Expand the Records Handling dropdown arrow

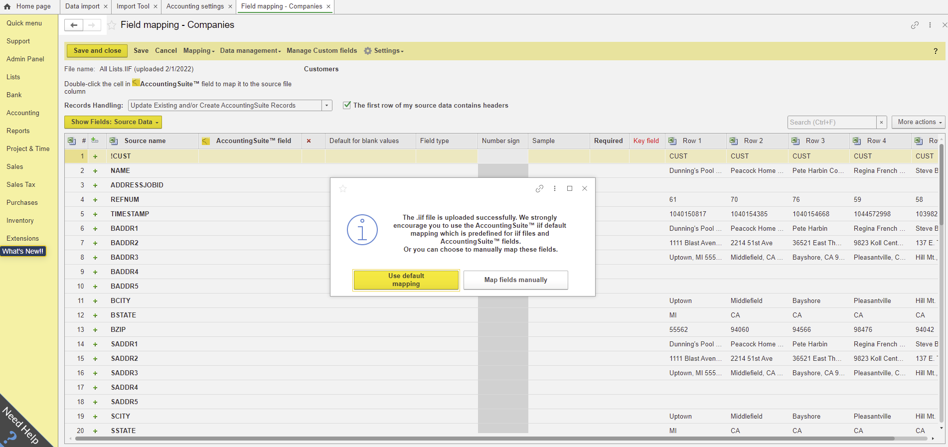pyautogui.click(x=327, y=106)
